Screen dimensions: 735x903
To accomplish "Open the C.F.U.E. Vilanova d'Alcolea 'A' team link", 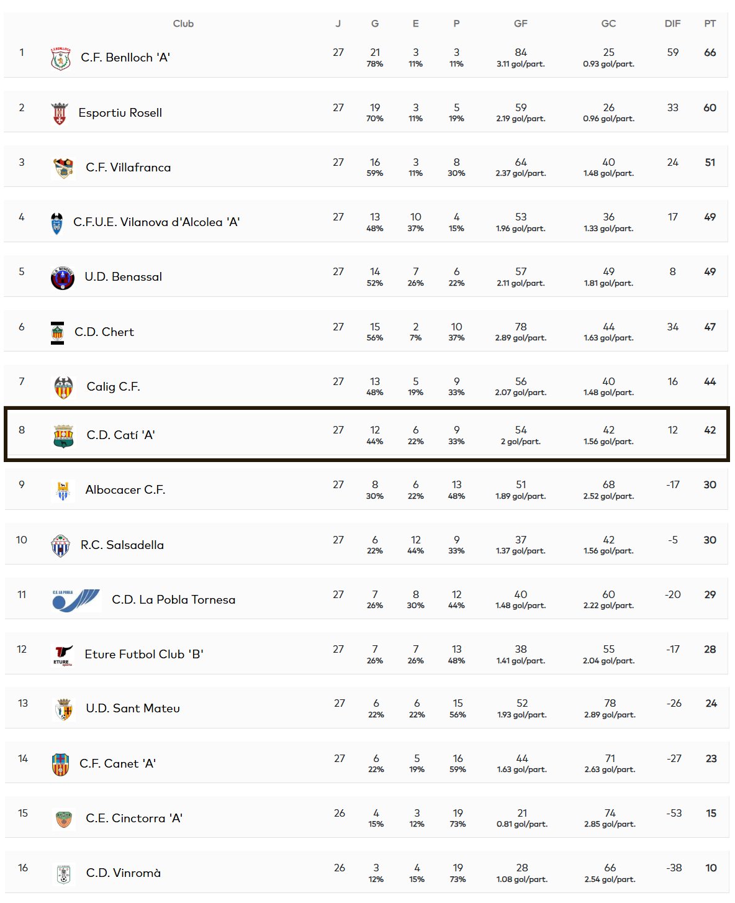I will [x=156, y=222].
